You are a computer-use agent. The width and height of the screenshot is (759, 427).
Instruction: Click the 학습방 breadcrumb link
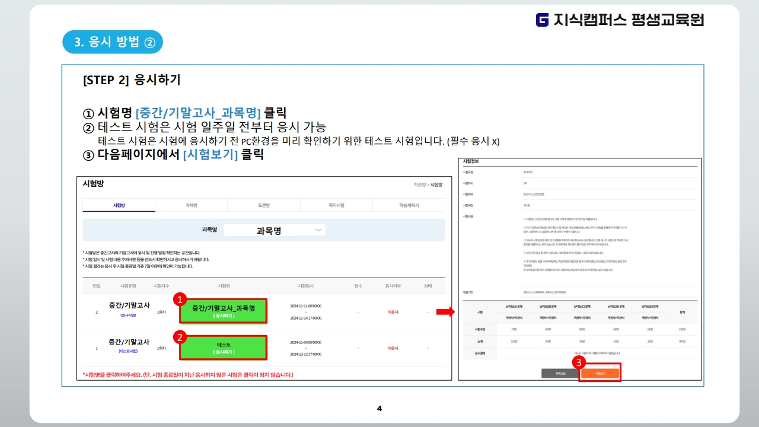coord(419,184)
